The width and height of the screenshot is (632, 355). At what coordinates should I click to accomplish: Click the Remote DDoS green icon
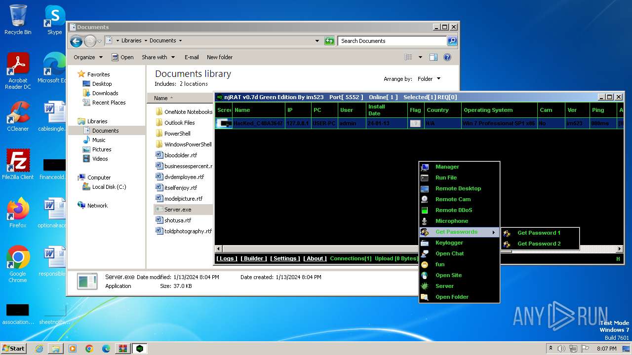(425, 210)
